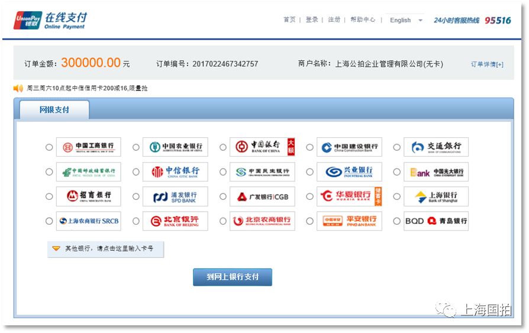The height and width of the screenshot is (333, 529).
Task: Select the radio button for 中国工商银行
Action: (49, 147)
